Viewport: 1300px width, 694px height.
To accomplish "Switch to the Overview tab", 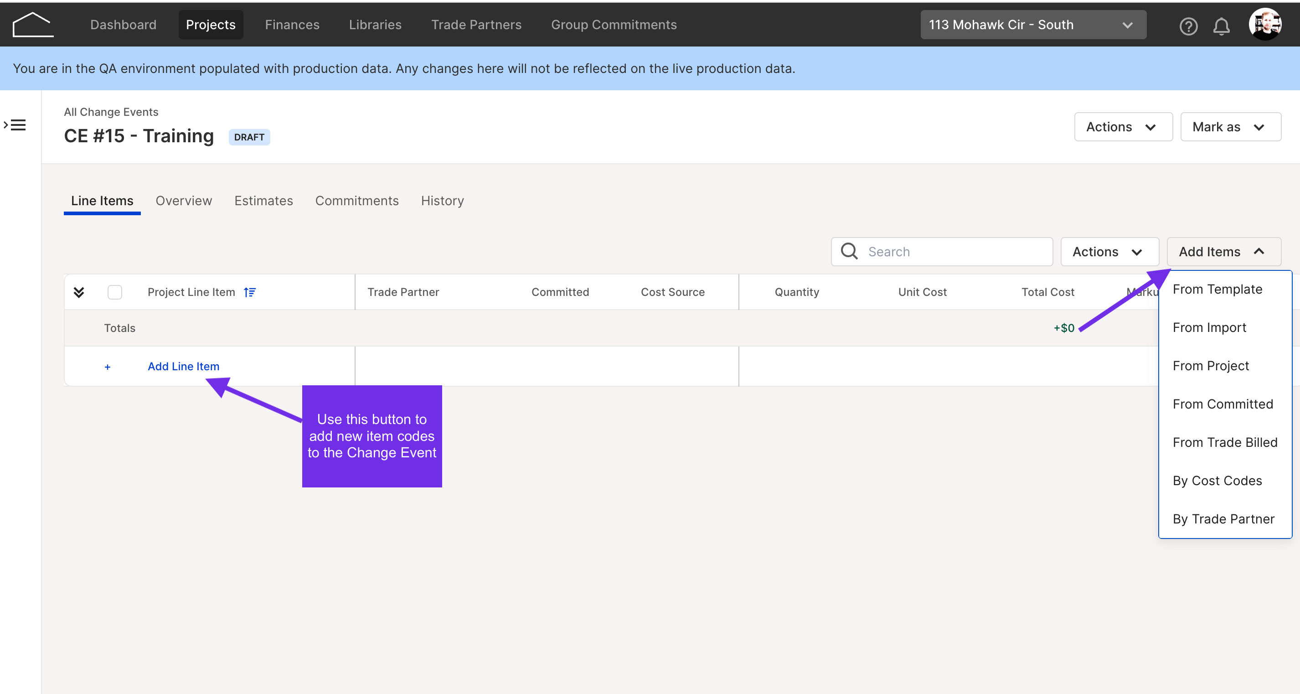I will click(x=184, y=201).
